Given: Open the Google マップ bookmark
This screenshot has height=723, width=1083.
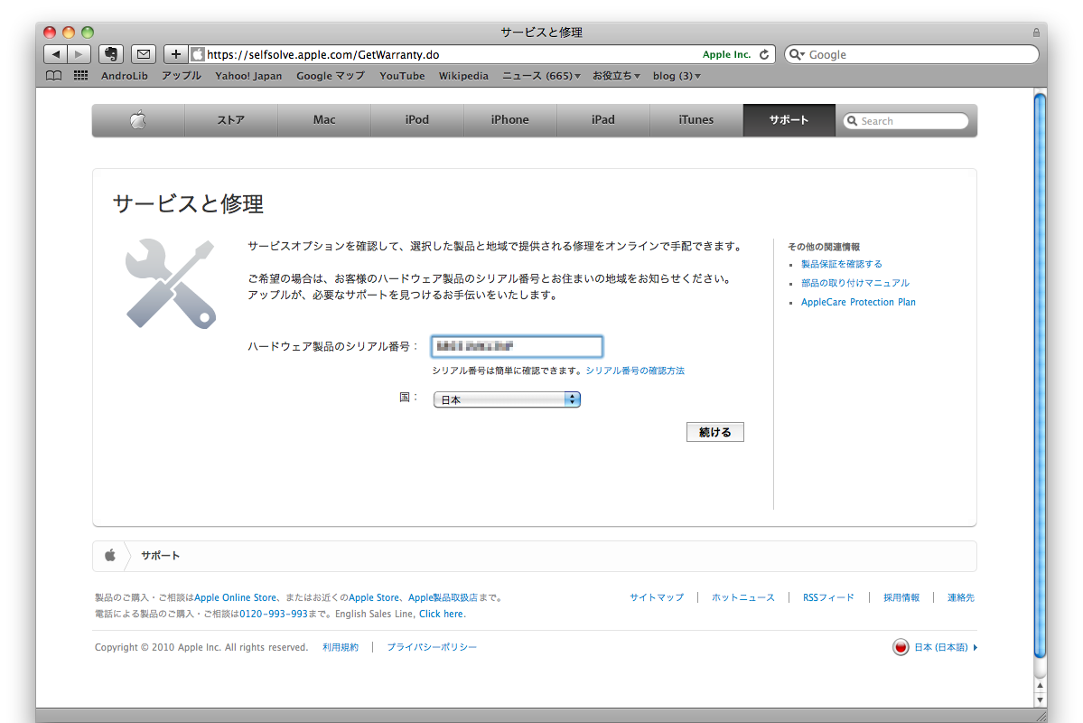Looking at the screenshot, I should (x=331, y=76).
